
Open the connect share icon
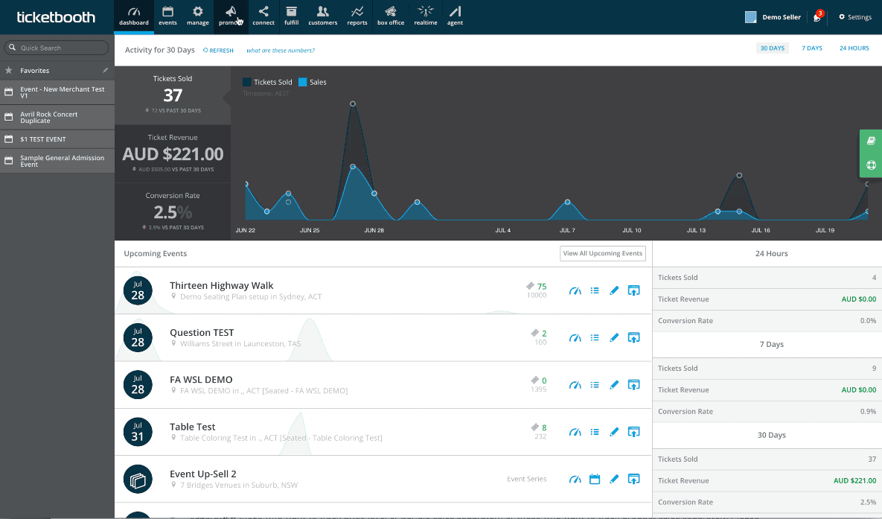click(263, 16)
